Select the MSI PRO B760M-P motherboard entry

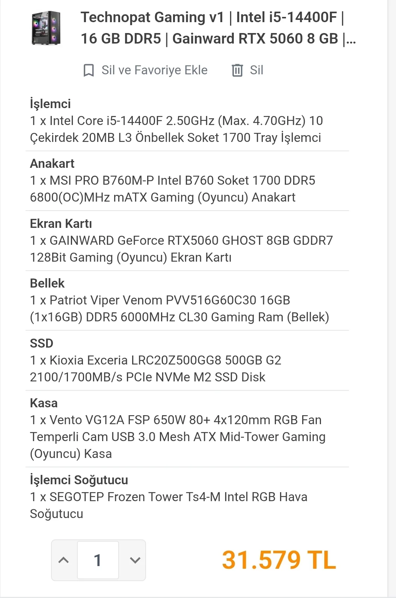pyautogui.click(x=173, y=189)
